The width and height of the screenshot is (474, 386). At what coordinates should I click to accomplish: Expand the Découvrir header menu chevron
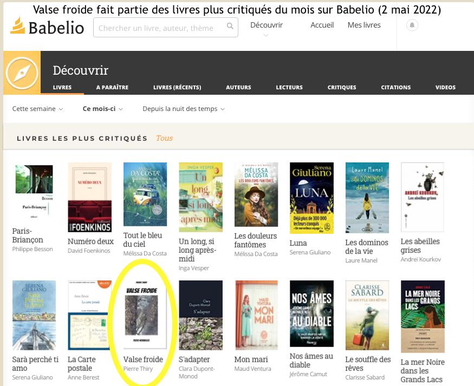click(266, 36)
